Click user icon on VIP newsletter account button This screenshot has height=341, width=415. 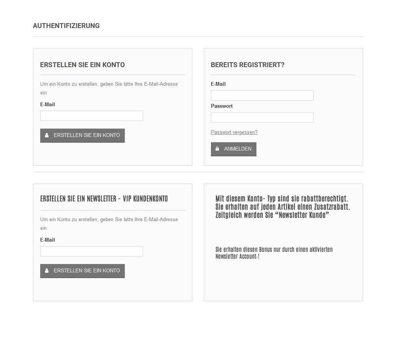[47, 270]
